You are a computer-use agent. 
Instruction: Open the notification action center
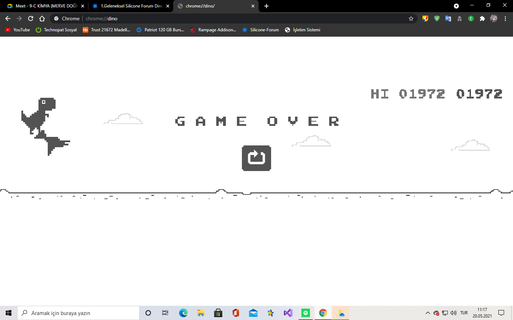pos(501,313)
